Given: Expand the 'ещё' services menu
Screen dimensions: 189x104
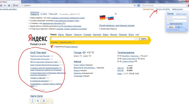Looking at the screenshot, I should [137, 34].
